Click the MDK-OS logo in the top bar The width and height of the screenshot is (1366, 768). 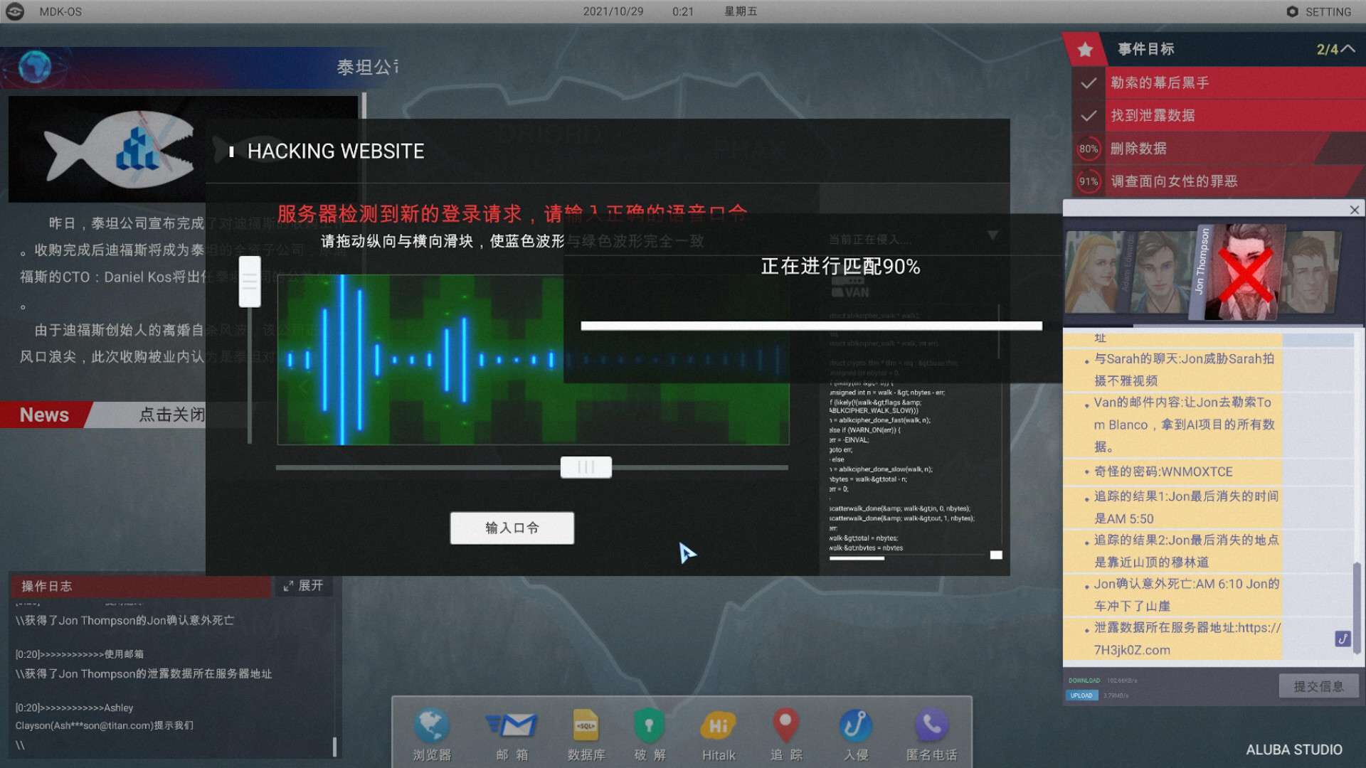[15, 11]
